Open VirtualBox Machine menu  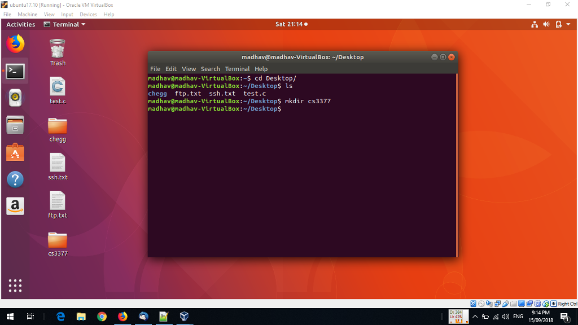(27, 14)
